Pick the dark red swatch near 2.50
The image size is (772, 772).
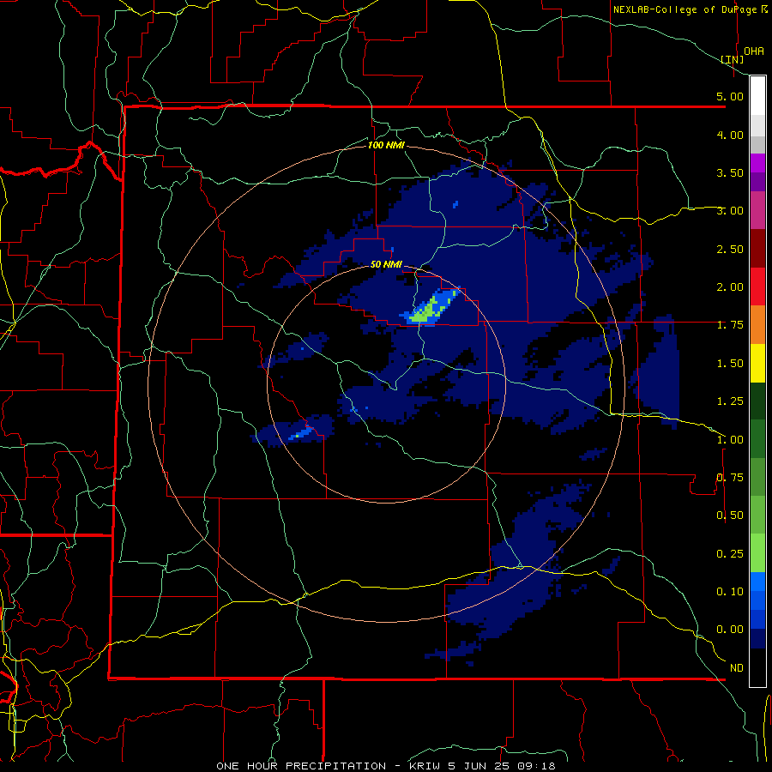click(x=757, y=249)
